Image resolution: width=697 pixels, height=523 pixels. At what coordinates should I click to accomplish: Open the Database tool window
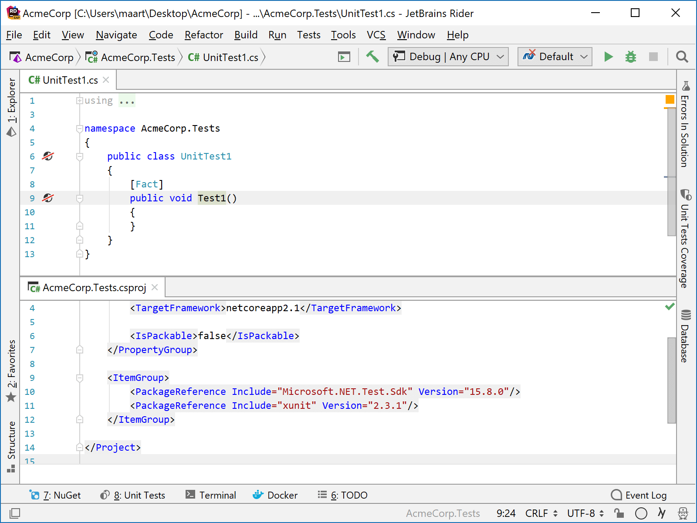click(686, 336)
